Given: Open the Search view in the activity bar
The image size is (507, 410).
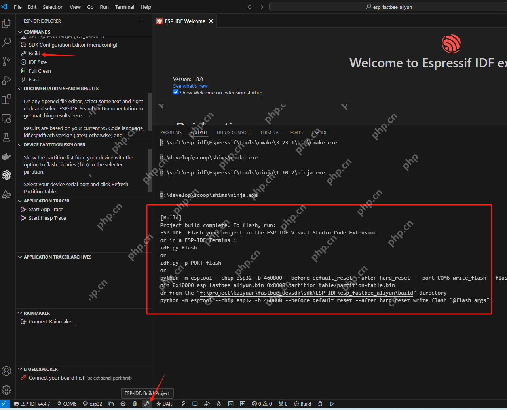Looking at the screenshot, I should click(x=6, y=42).
